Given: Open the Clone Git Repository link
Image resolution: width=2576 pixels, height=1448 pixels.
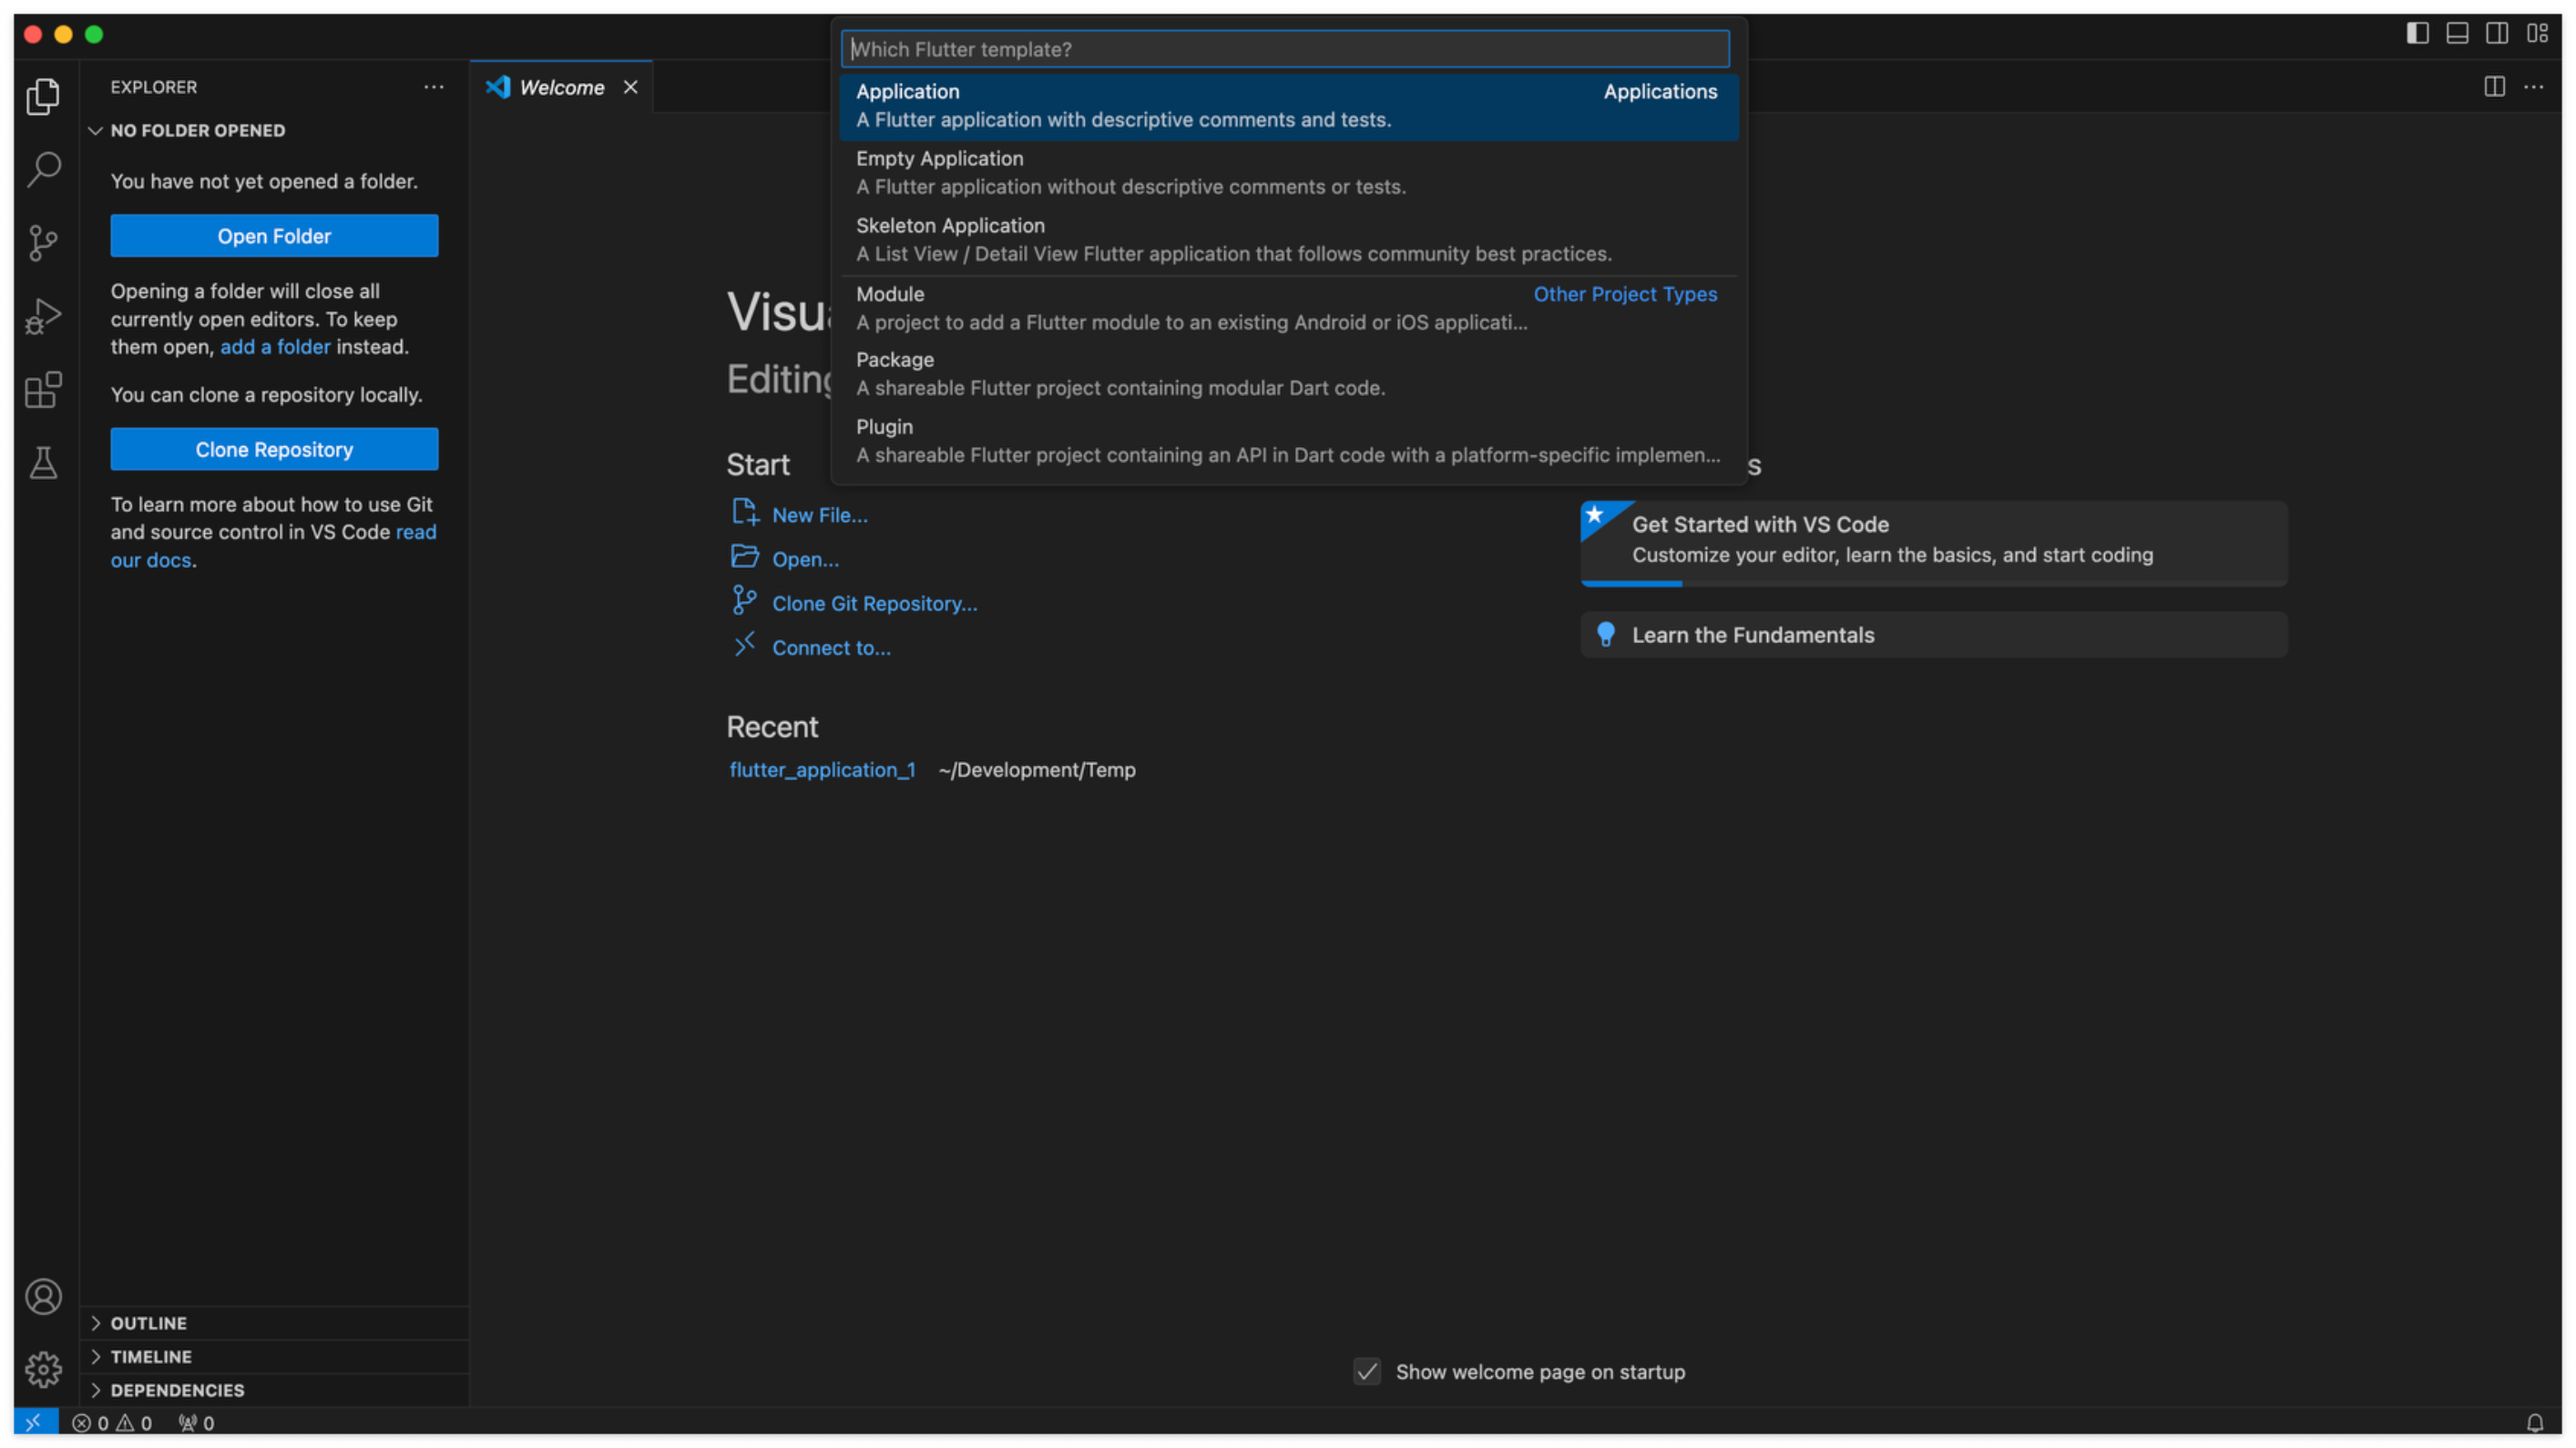Looking at the screenshot, I should point(874,603).
